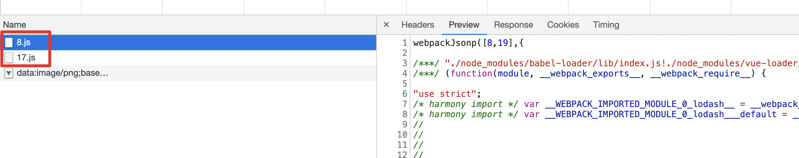Screen dimensions: 799x158
Task: Switch to the Preview tab
Action: point(464,25)
